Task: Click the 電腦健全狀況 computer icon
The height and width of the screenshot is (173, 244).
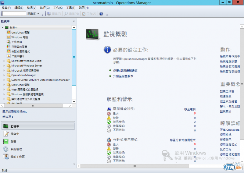Action: (109, 109)
